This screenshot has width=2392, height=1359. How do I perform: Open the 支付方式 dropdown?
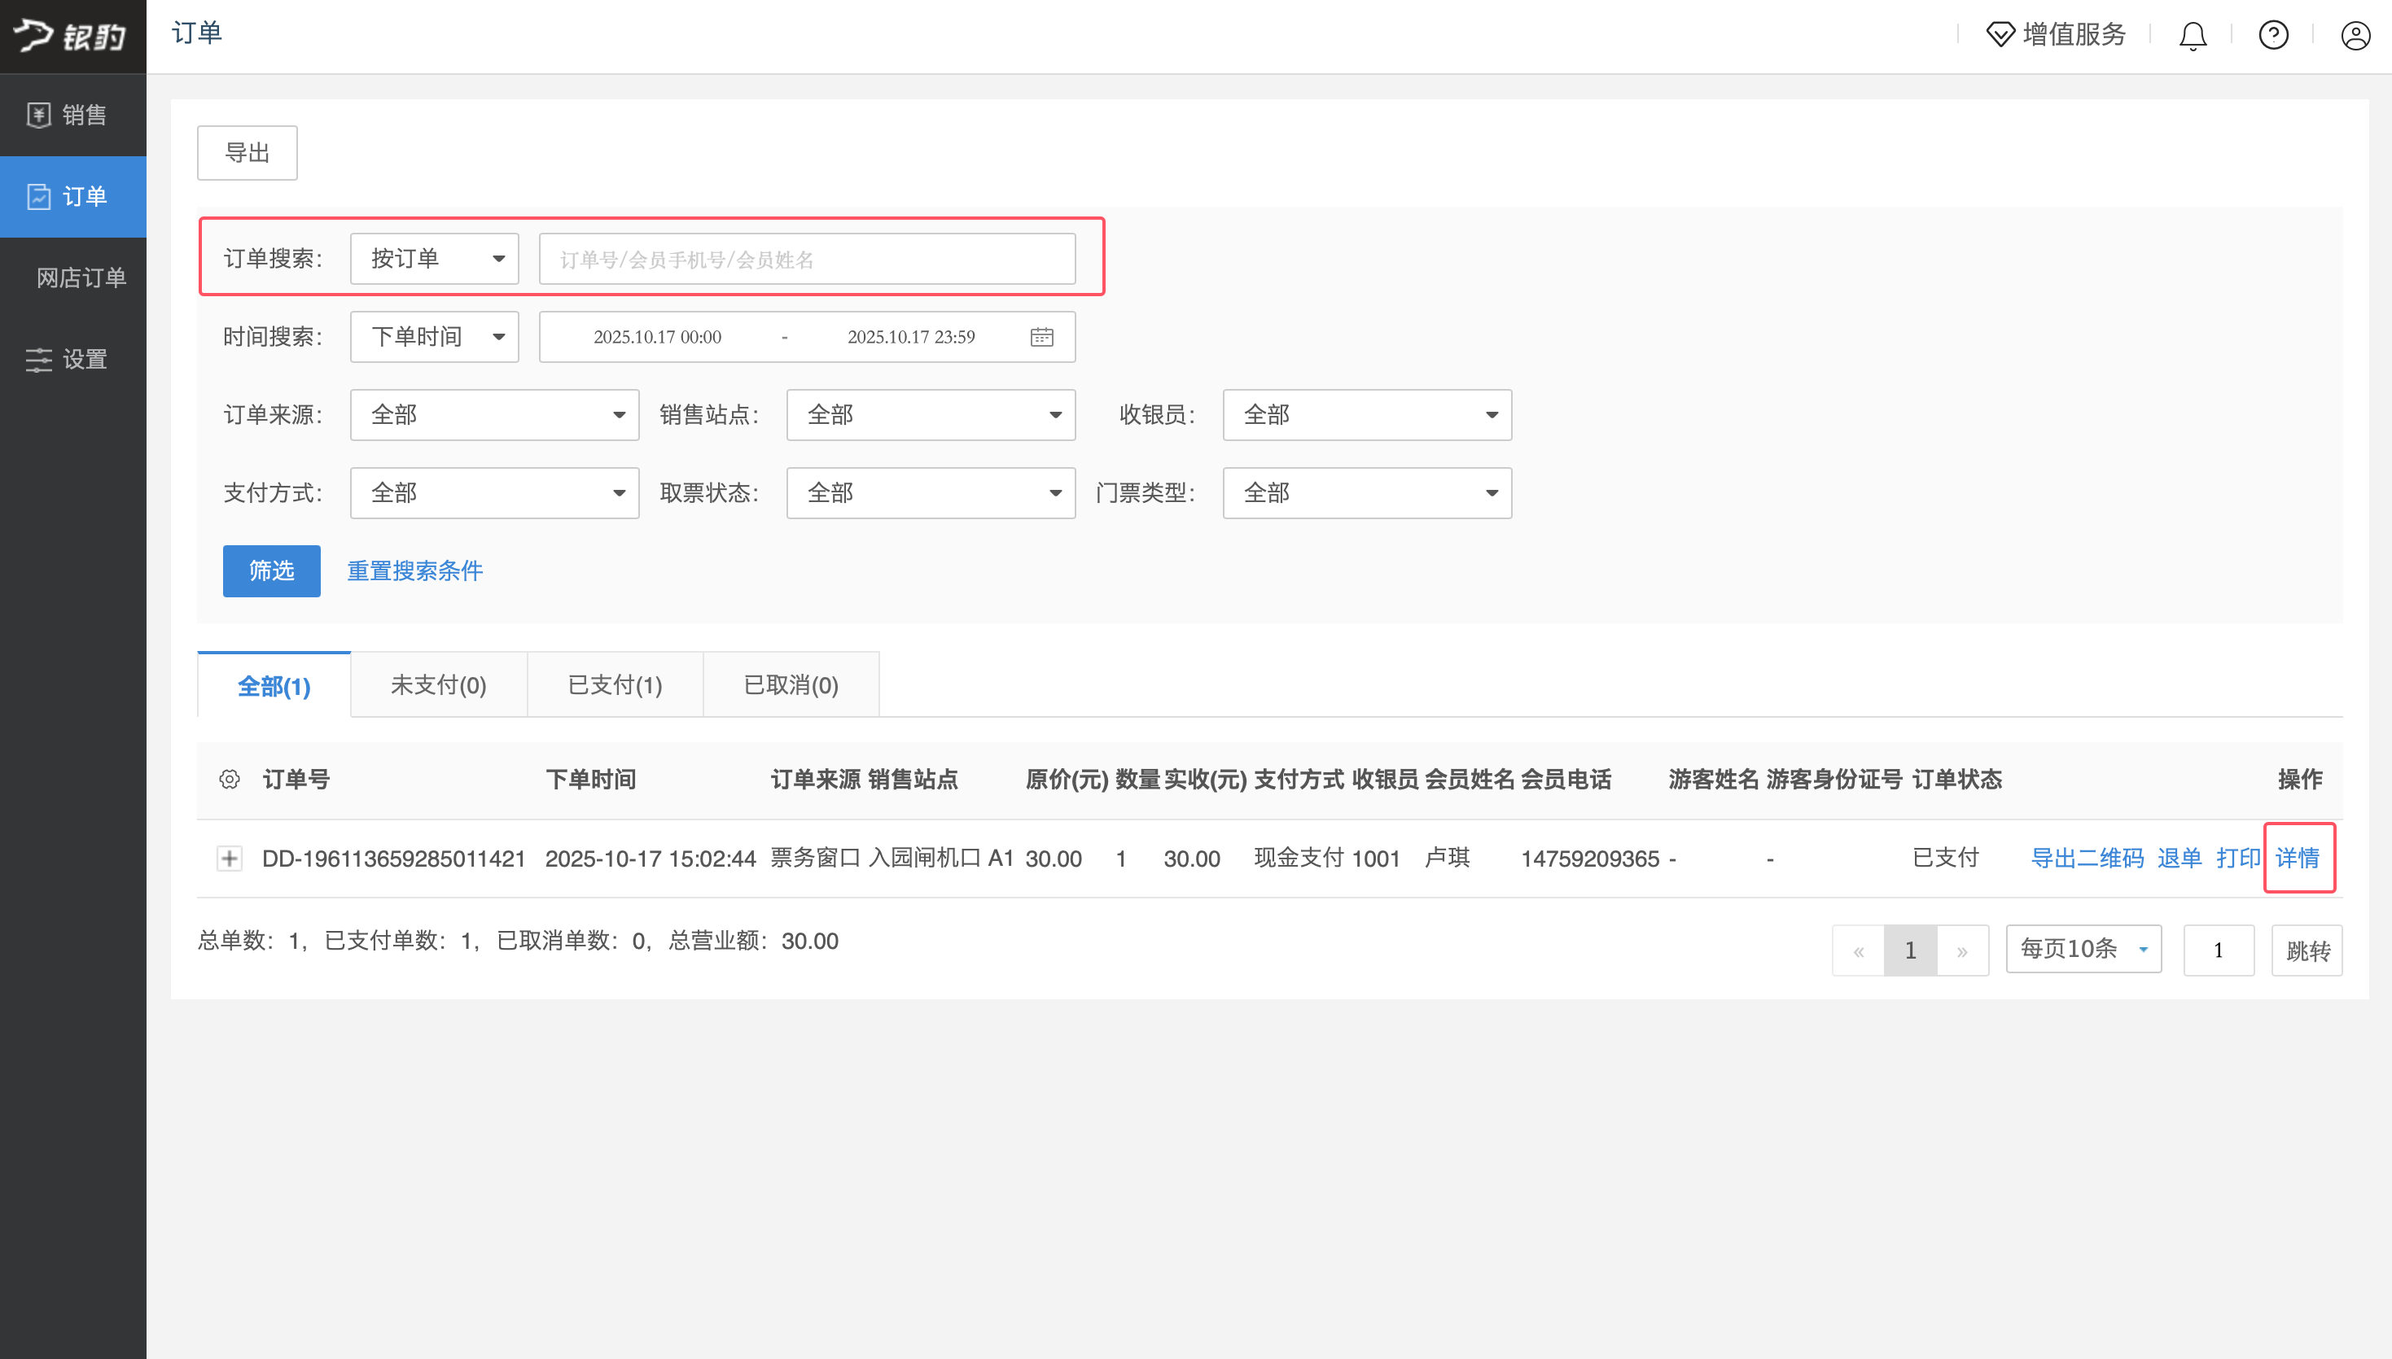[x=494, y=493]
